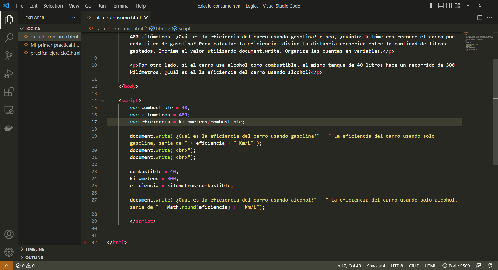This screenshot has width=498, height=270.
Task: Toggle the bottom panel visibility
Action: (x=441, y=6)
